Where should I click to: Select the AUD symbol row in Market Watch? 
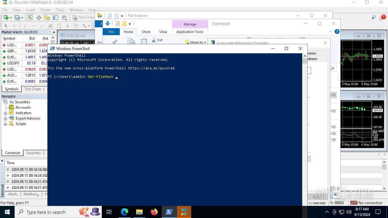click(24, 75)
